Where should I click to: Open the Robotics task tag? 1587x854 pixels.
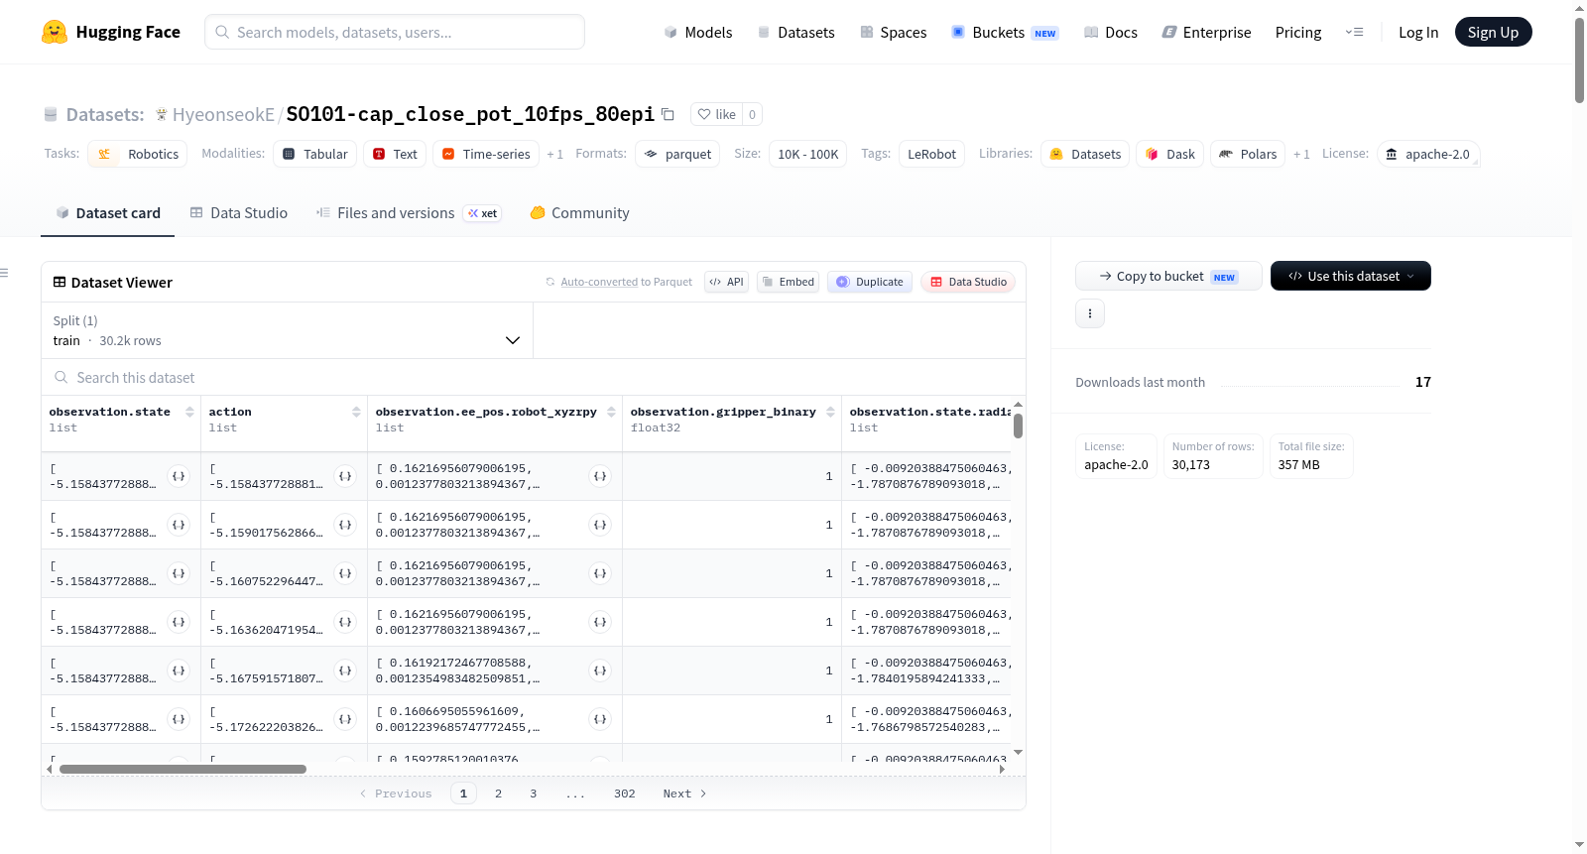click(x=138, y=154)
